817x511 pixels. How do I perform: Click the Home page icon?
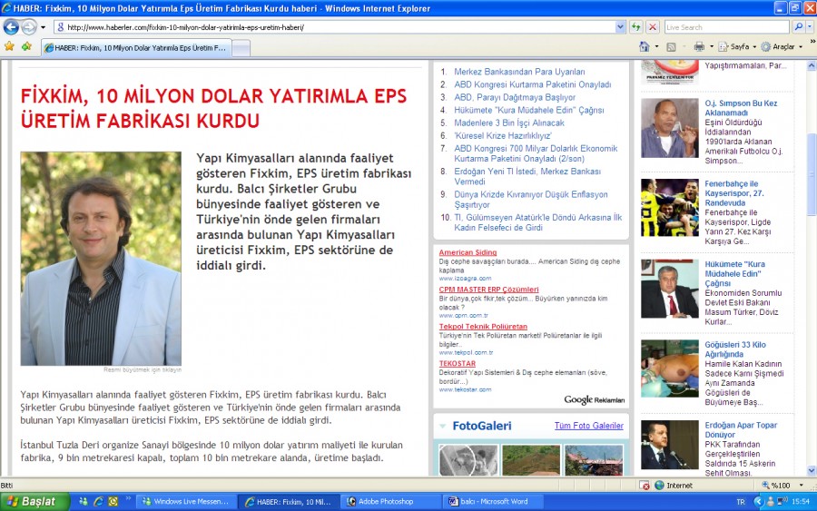(645, 47)
